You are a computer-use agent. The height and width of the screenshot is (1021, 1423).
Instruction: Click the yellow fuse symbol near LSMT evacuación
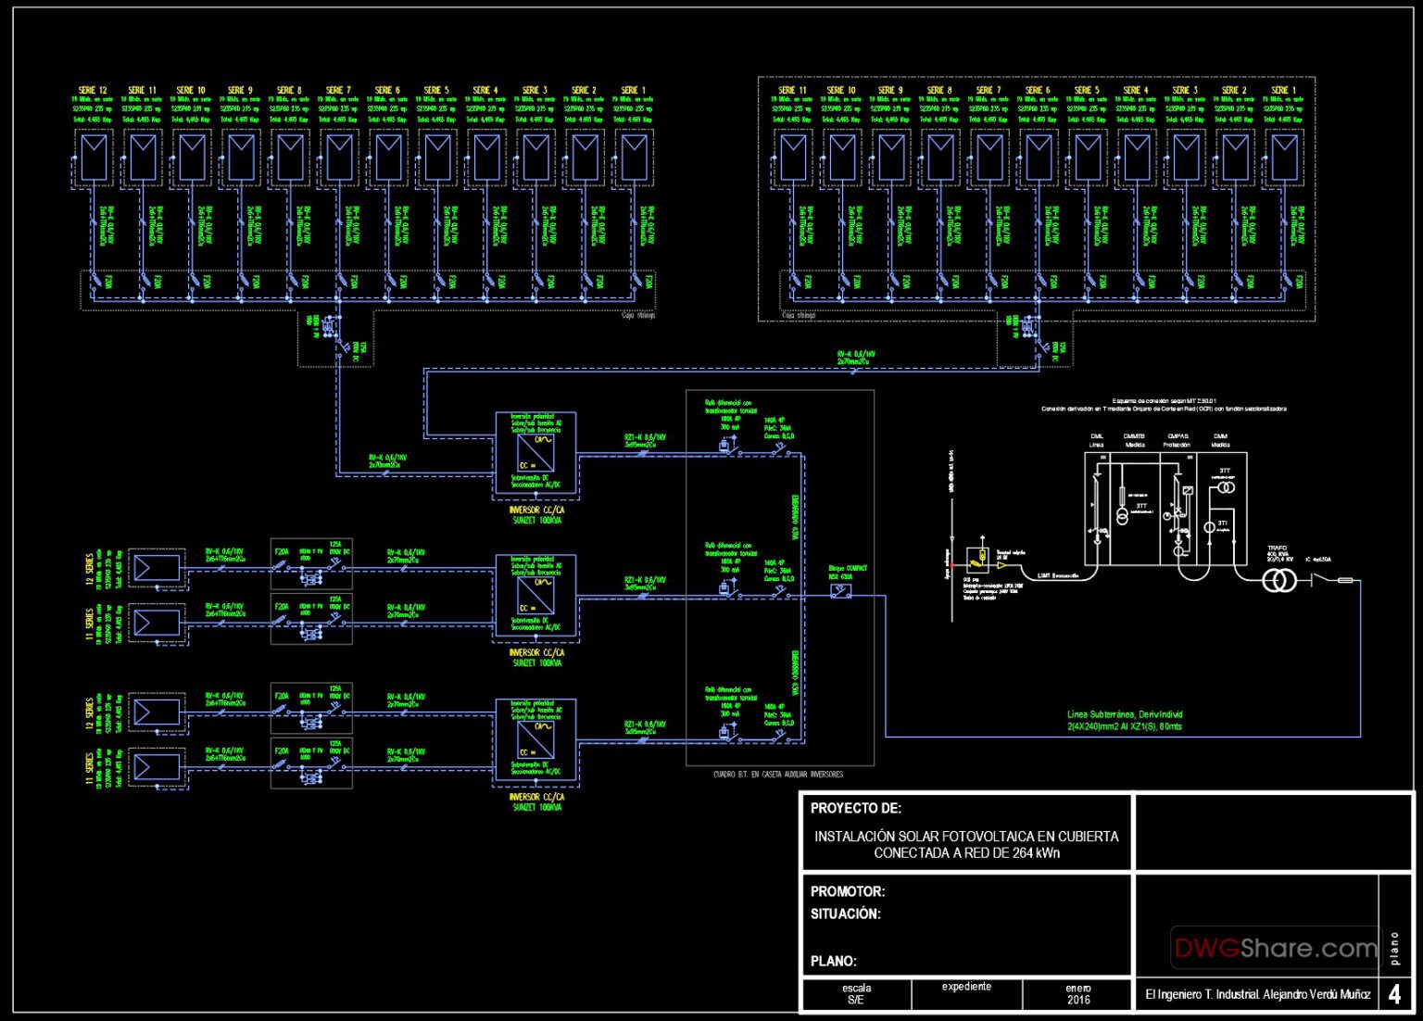pyautogui.click(x=981, y=556)
